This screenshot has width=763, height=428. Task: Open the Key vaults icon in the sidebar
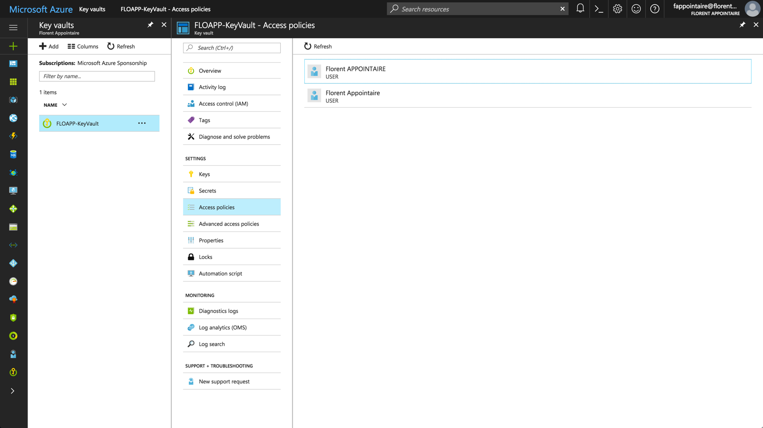pyautogui.click(x=13, y=372)
